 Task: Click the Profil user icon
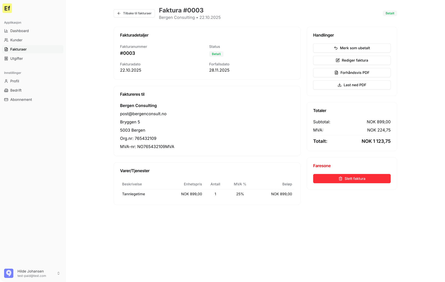(x=6, y=81)
